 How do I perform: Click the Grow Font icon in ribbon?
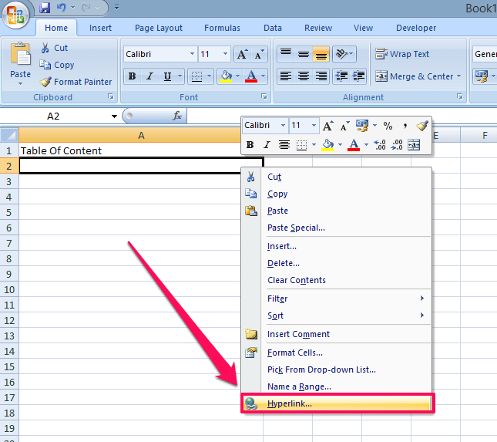pos(242,54)
